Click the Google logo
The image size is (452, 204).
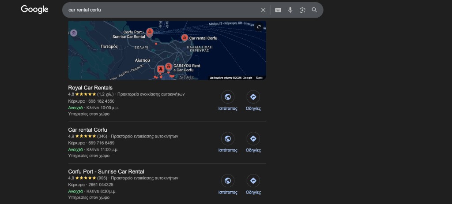click(x=34, y=9)
